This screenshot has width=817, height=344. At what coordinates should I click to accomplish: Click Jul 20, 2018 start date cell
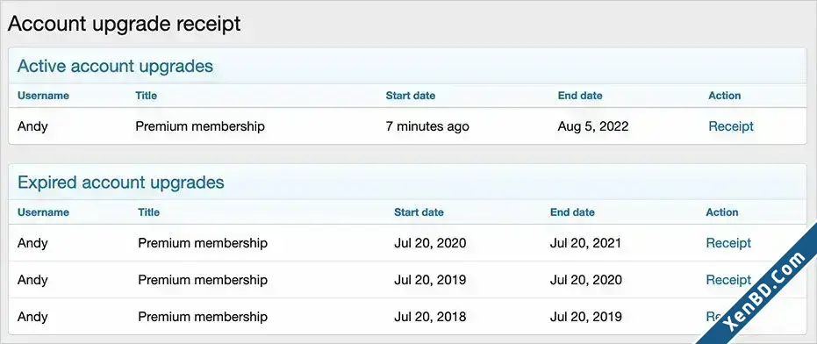[430, 317]
